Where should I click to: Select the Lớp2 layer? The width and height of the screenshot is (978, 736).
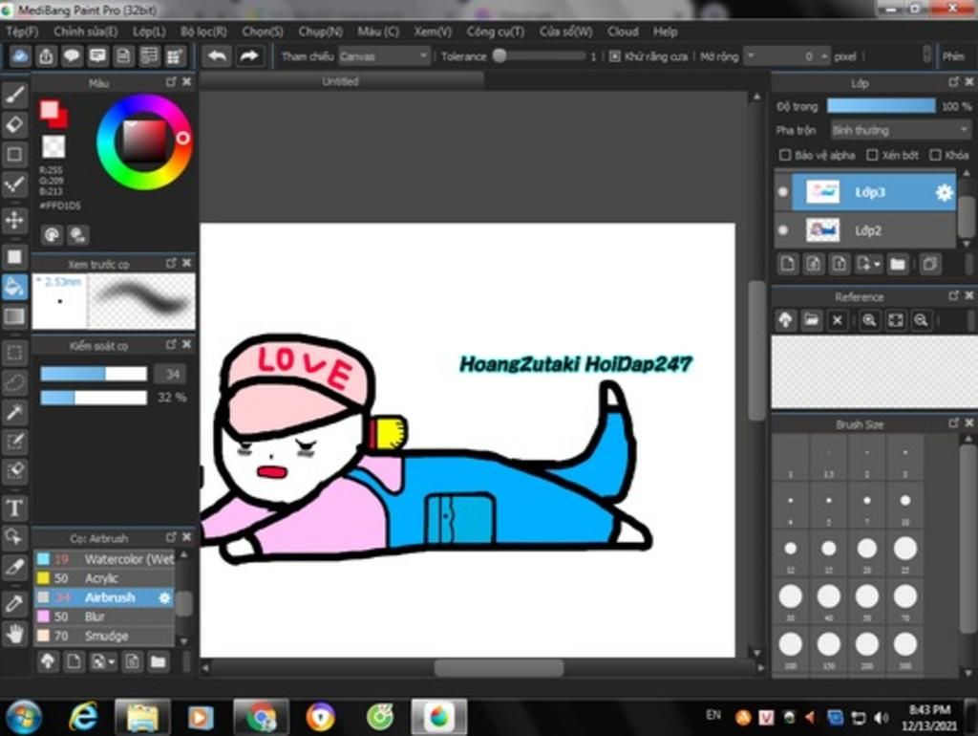pos(873,230)
